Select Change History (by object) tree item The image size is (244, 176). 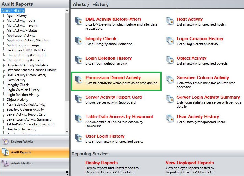click(x=26, y=55)
